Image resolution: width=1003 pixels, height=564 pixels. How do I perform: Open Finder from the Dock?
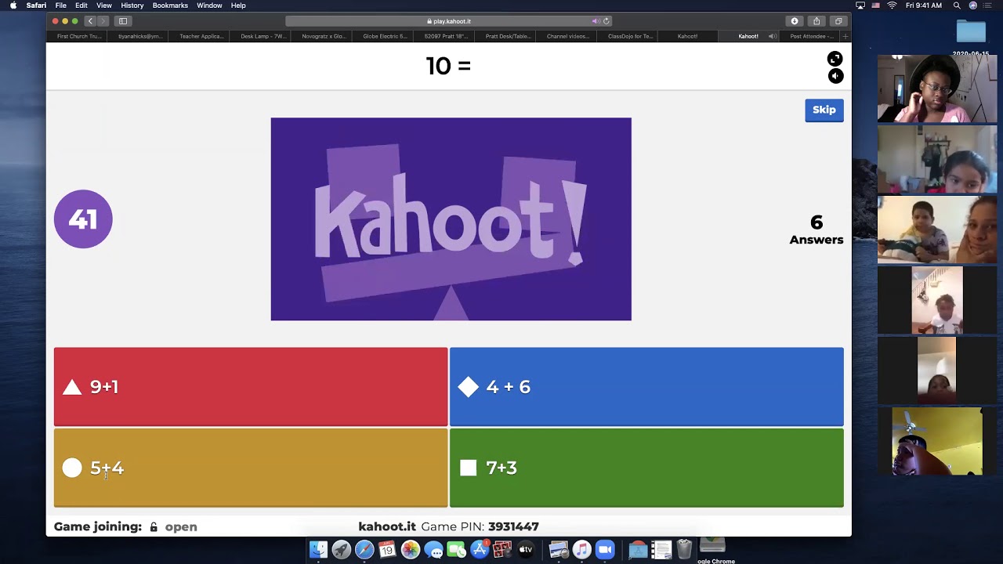pyautogui.click(x=318, y=550)
